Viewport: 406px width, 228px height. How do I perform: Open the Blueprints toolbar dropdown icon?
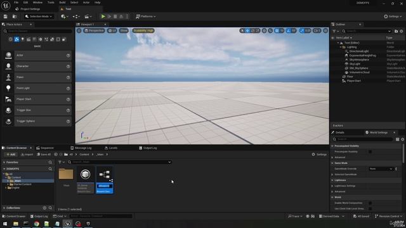(x=76, y=16)
